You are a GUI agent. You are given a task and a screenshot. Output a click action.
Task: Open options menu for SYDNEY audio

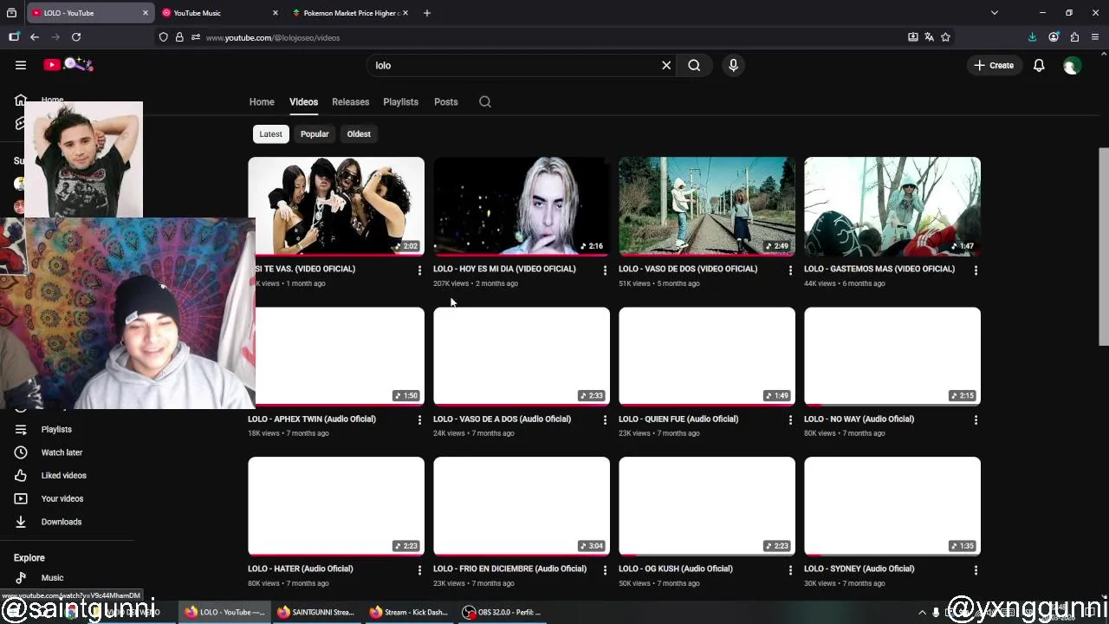[x=976, y=570]
